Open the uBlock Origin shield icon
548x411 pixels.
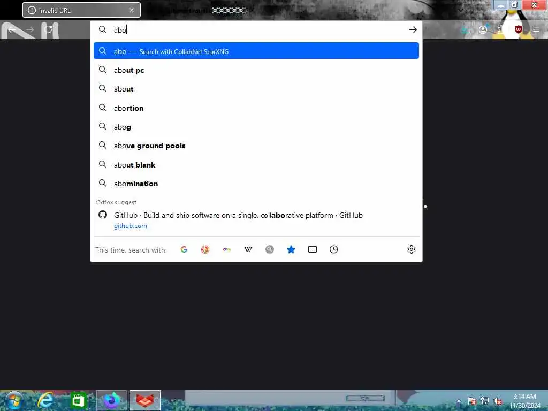pos(518,30)
